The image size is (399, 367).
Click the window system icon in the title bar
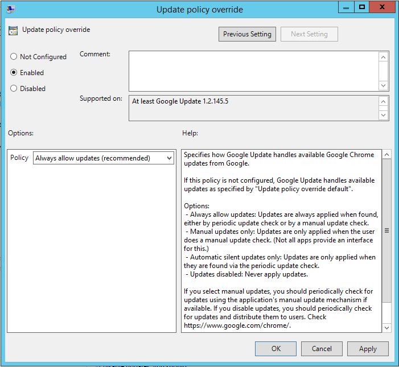pyautogui.click(x=11, y=9)
